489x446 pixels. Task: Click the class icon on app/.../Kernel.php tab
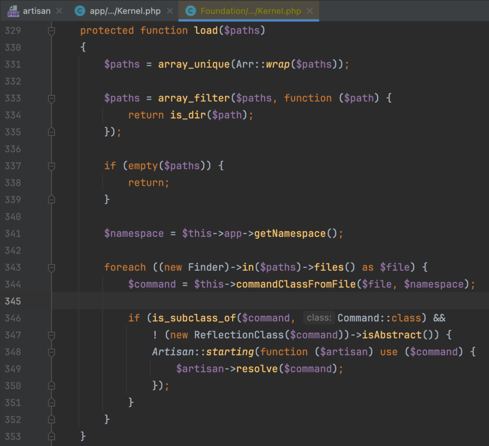(x=79, y=11)
